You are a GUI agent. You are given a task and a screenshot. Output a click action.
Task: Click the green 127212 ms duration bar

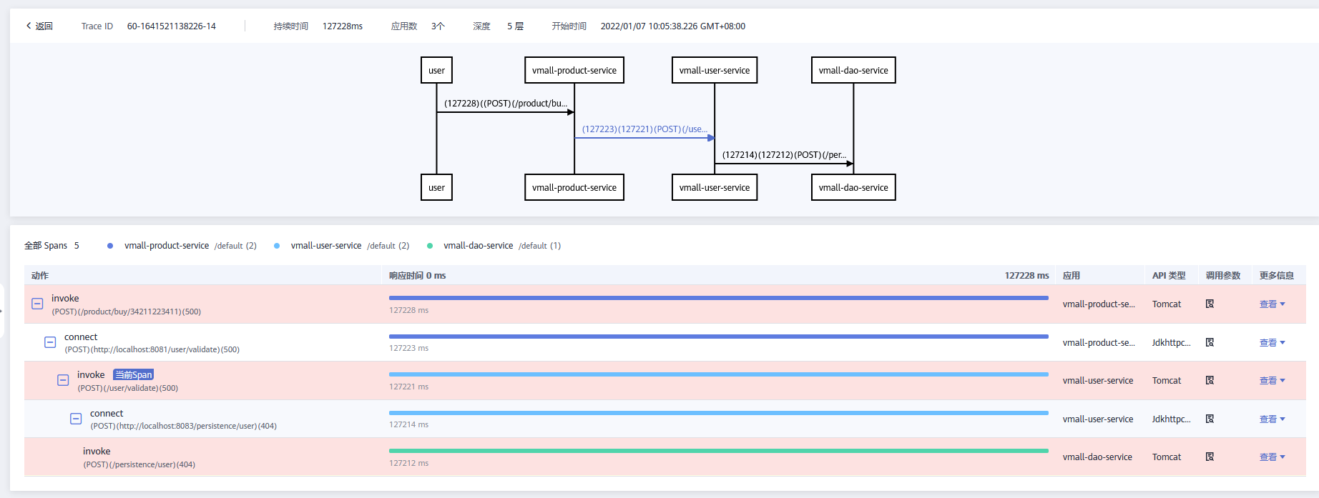point(718,451)
